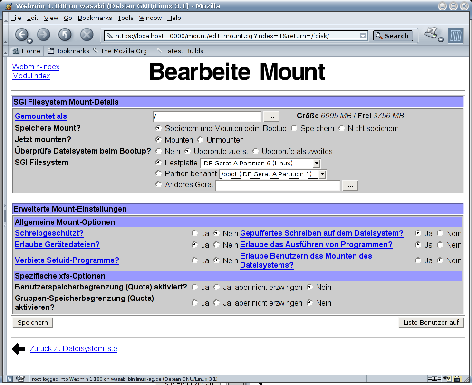Open the Festplatte device dropdown
Image resolution: width=472 pixels, height=385 pixels.
317,163
